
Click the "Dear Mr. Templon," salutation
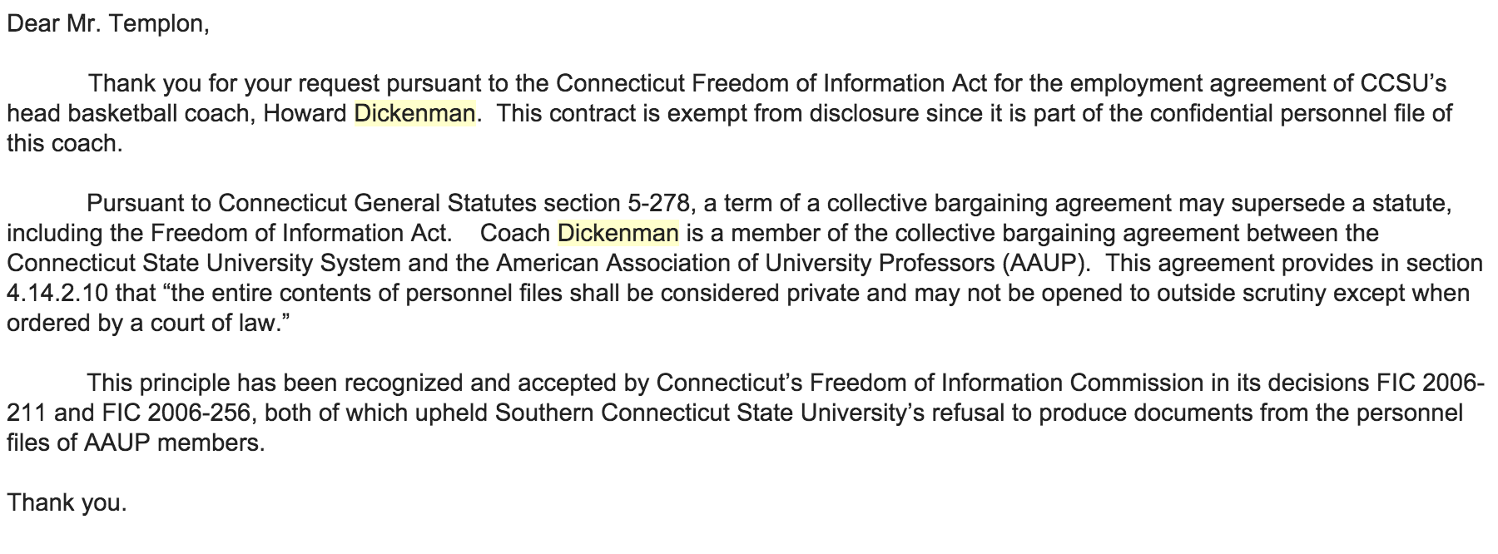pyautogui.click(x=107, y=24)
